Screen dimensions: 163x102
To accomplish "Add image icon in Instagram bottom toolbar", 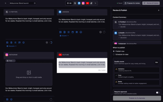I will tap(7, 99).
